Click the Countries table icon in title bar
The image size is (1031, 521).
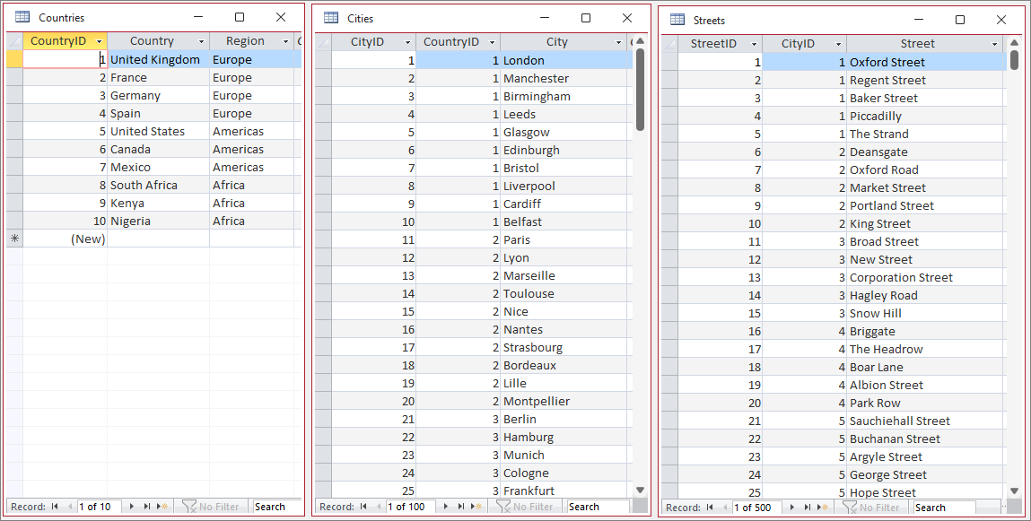[22, 17]
